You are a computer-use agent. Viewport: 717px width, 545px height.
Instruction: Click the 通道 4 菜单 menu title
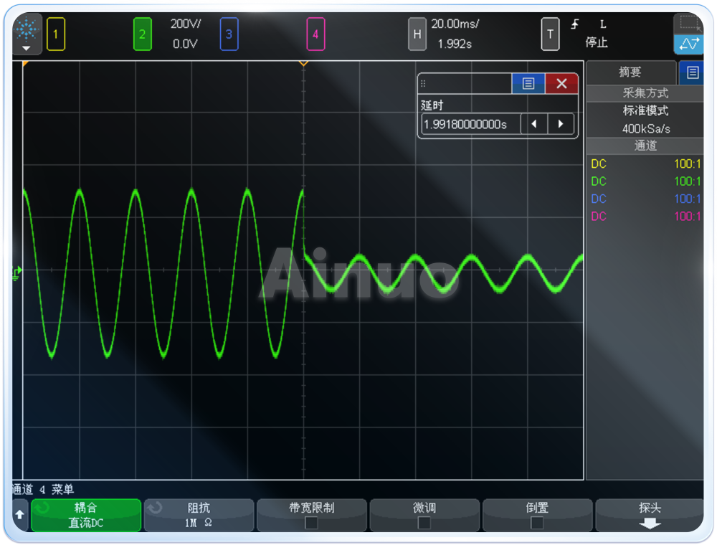(x=43, y=489)
